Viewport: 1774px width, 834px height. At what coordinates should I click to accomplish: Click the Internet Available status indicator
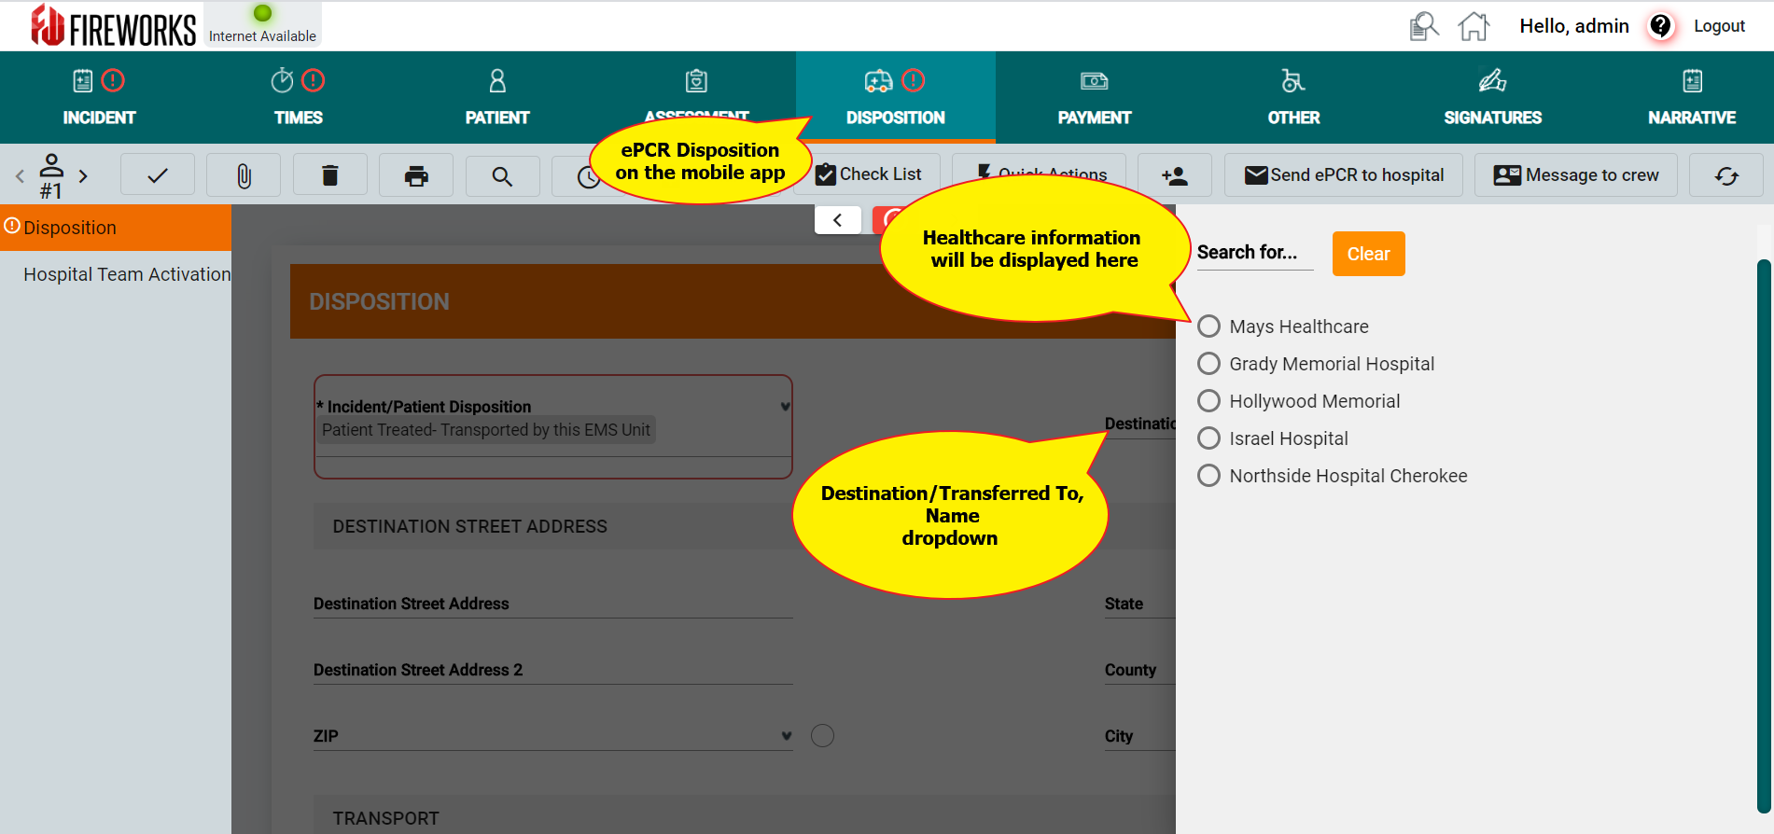pos(262,24)
